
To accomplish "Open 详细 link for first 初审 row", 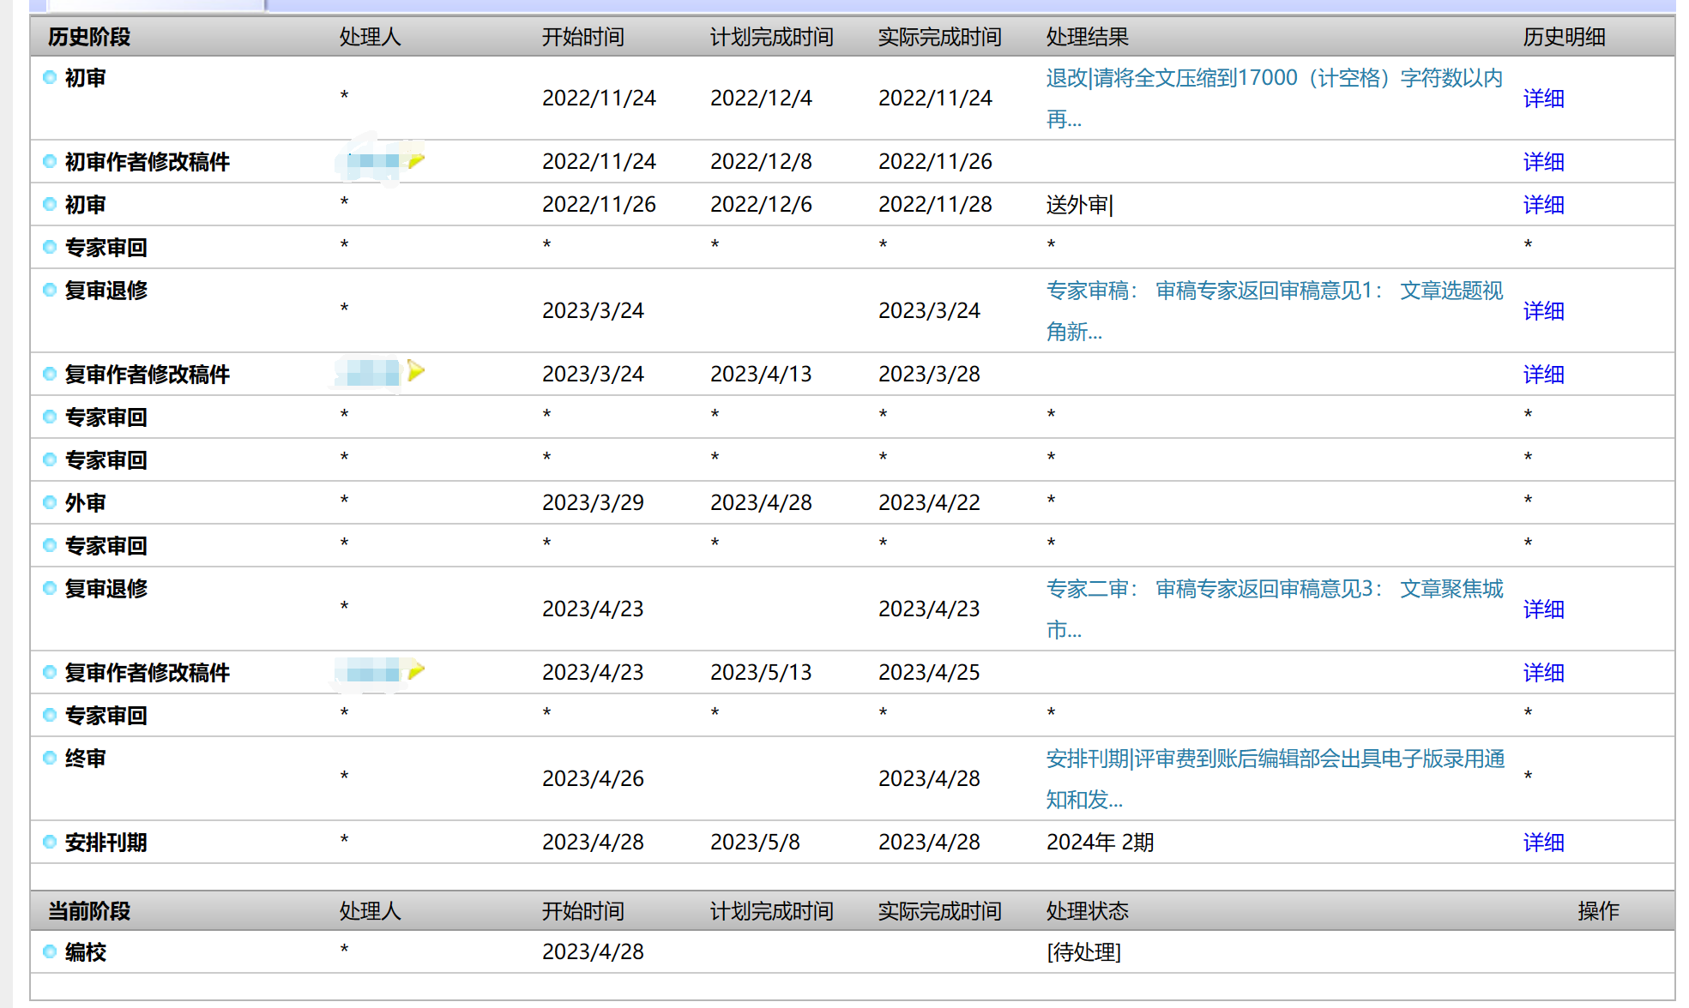I will click(x=1543, y=99).
